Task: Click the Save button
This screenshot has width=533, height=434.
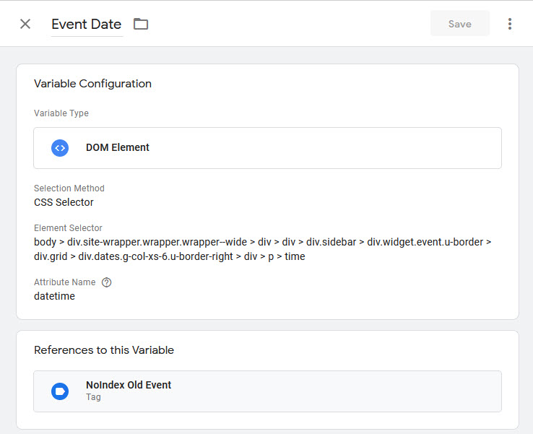Action: coord(459,24)
